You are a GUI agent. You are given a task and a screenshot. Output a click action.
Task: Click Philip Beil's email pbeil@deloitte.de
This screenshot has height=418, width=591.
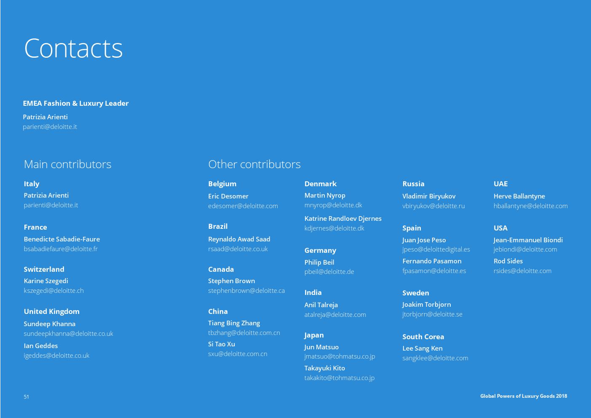[329, 272]
